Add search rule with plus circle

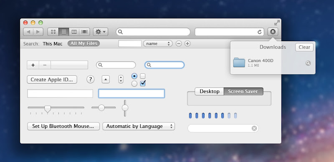187,44
